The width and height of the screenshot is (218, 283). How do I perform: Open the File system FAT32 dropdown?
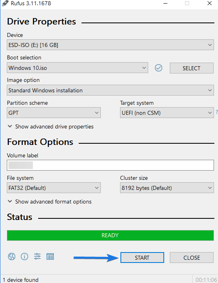(54, 188)
